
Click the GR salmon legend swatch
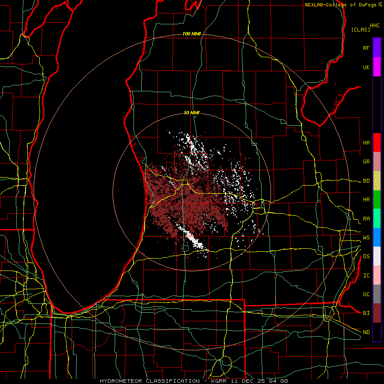pos(377,162)
